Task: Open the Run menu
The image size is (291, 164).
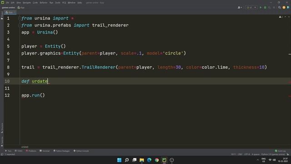Action: tap(51, 3)
